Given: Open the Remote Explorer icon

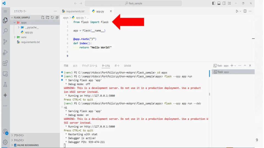Looking at the screenshot, I should point(5,74).
